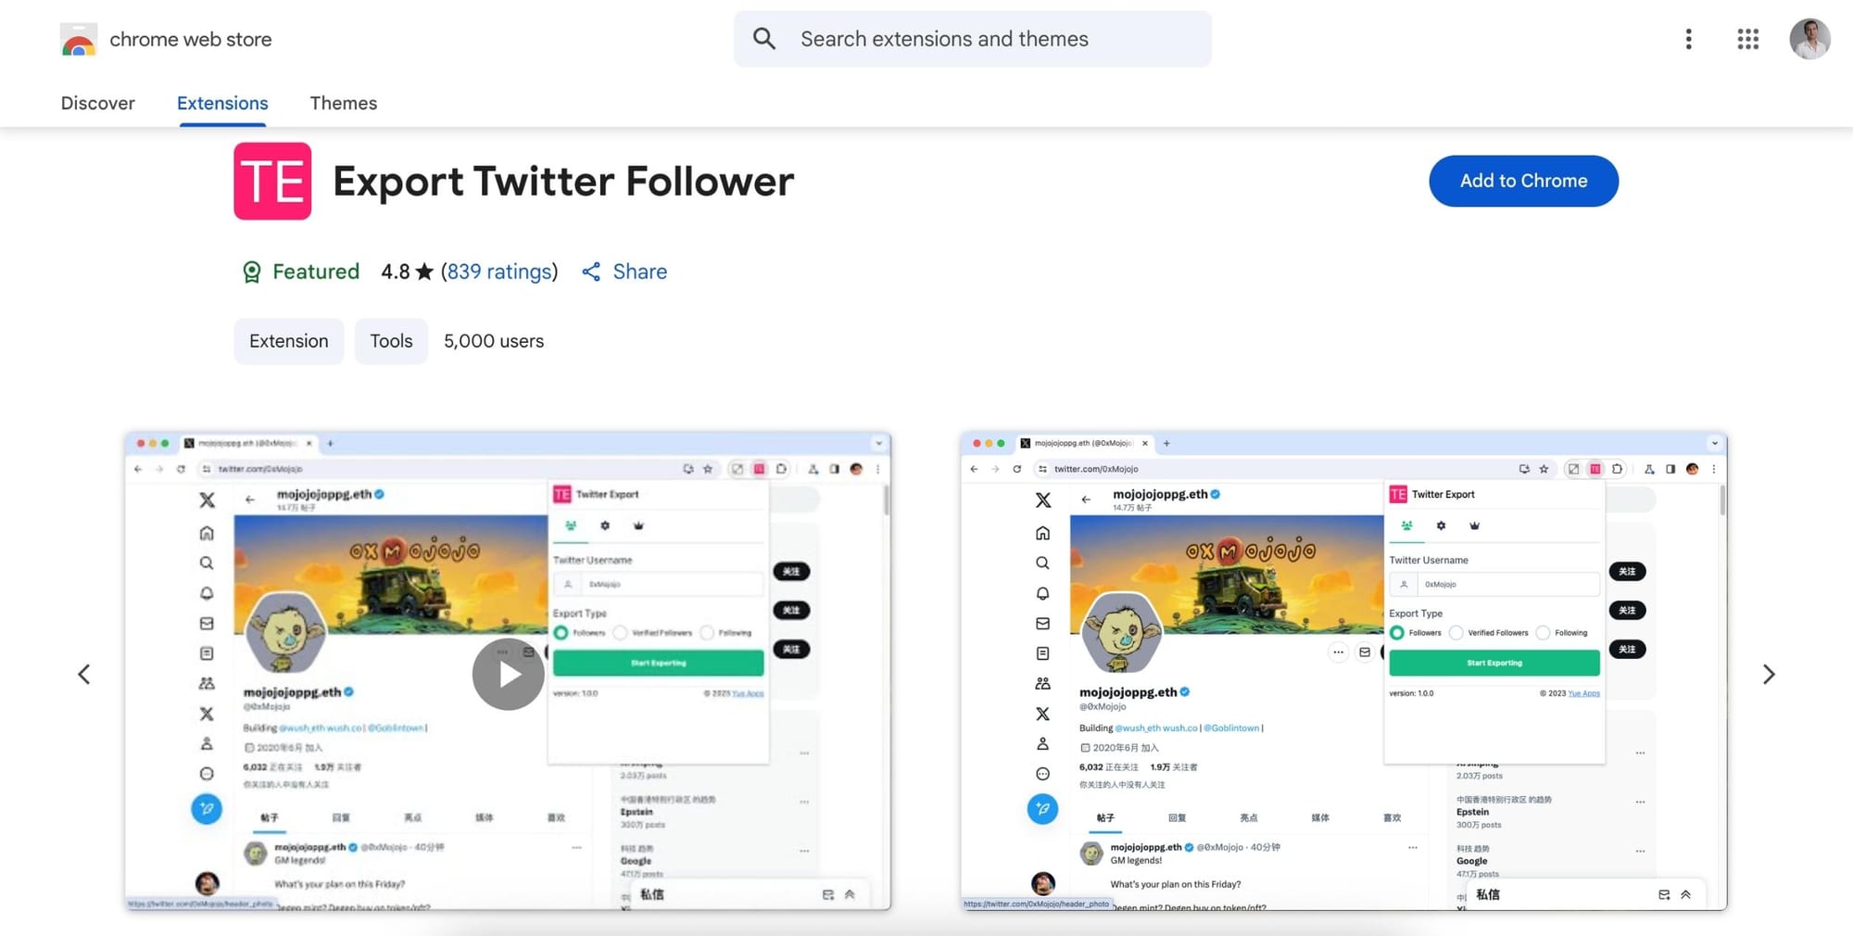Select the Following export type option
This screenshot has height=936, width=1853.
coord(707,632)
